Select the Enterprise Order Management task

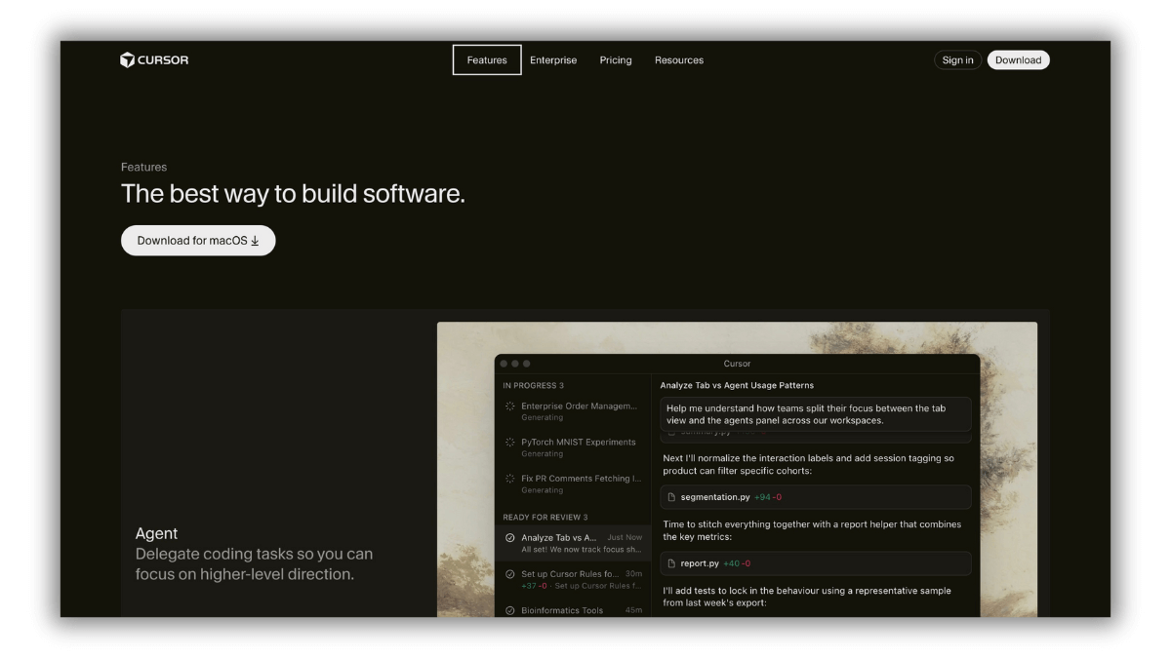coord(573,411)
